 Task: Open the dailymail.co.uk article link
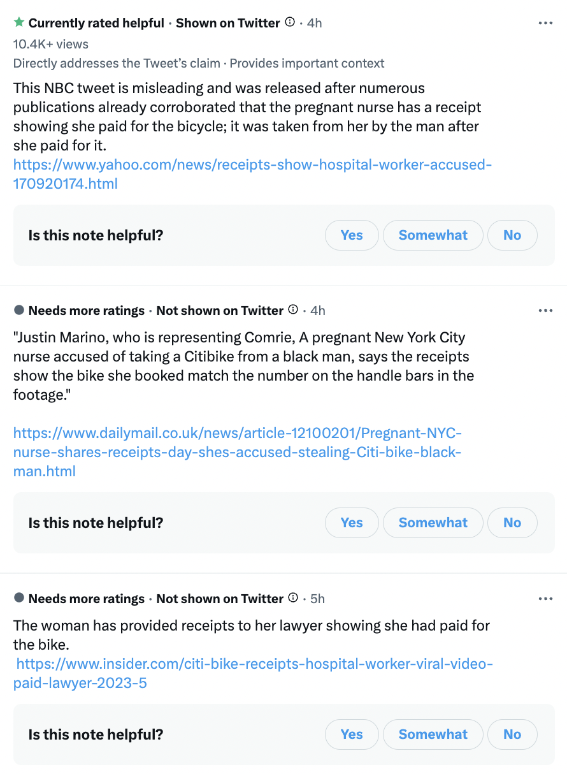tap(238, 453)
